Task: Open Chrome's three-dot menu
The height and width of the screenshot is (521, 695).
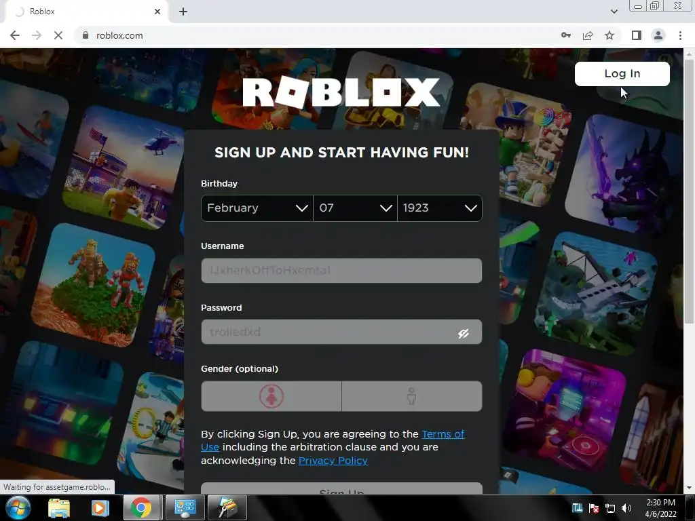Action: coord(680,35)
